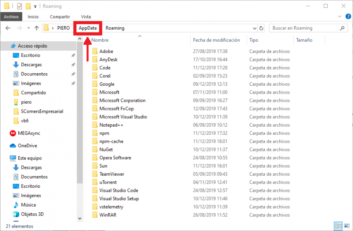Click PIERO in the address breadcrumb
This screenshot has height=231, width=353.
click(64, 28)
